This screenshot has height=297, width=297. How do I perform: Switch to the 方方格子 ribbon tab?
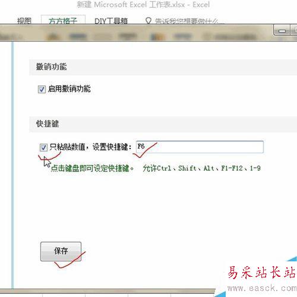click(x=63, y=21)
